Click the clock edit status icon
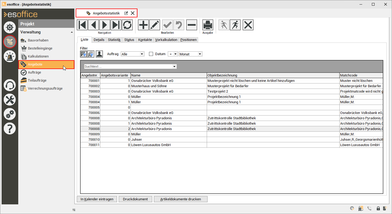Image resolution: width=392 pixels, height=214 pixels. coord(352,208)
